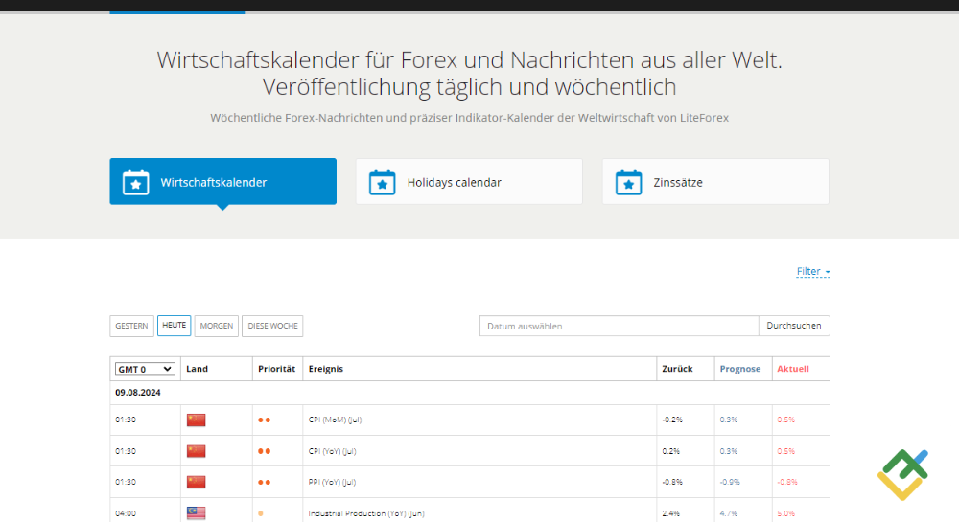959x522 pixels.
Task: Click the Zinssätze calendar icon
Action: click(628, 182)
